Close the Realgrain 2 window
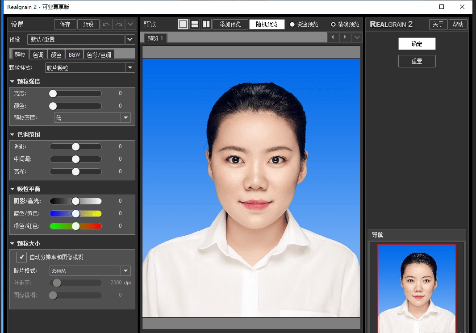The height and width of the screenshot is (333, 476). 462,7
